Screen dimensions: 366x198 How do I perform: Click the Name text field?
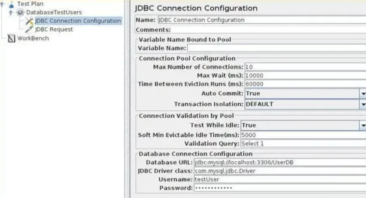pos(261,20)
